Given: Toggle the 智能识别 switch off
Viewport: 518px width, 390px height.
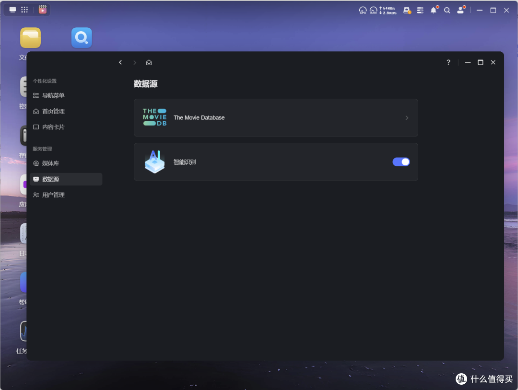Looking at the screenshot, I should click(401, 161).
